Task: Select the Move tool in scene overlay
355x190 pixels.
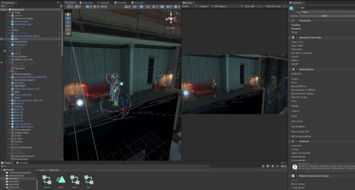Action: (68, 18)
